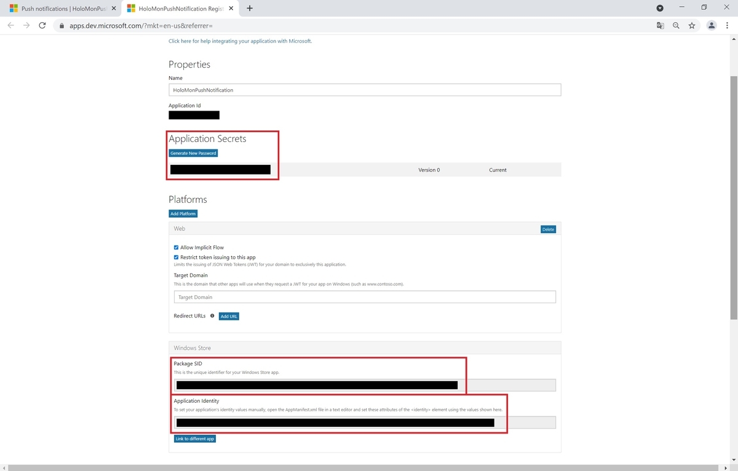Close the Push notifications tab

click(113, 9)
